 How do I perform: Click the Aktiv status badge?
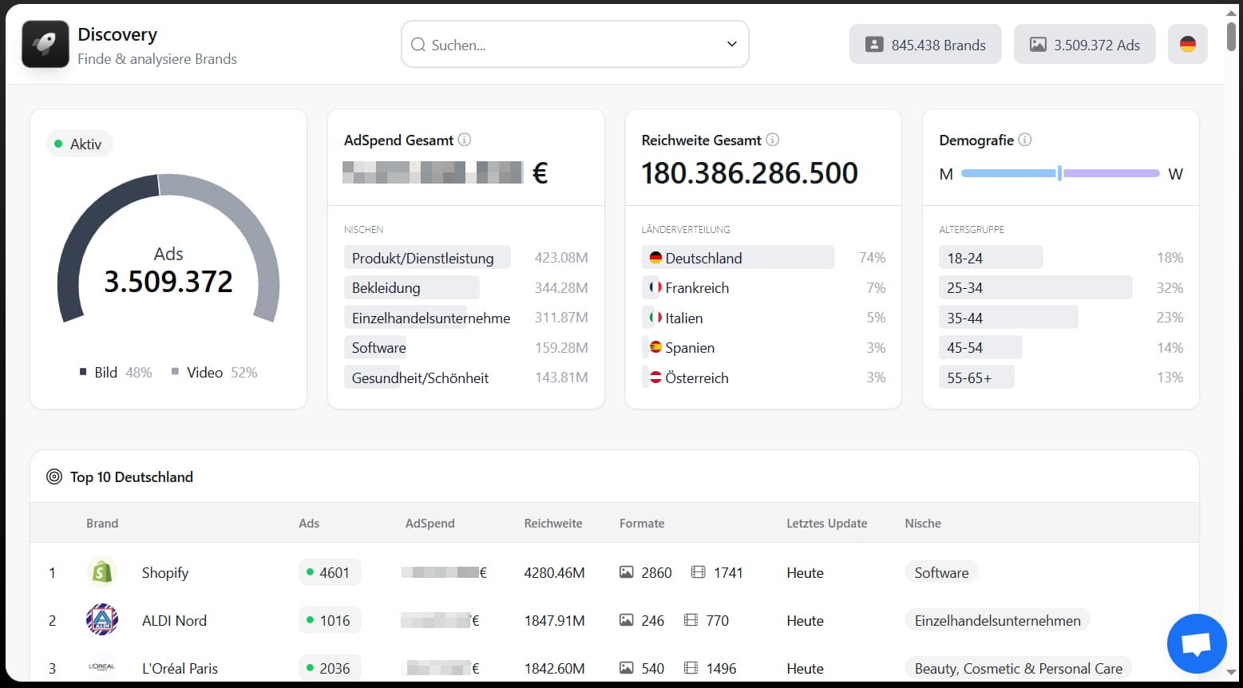(79, 144)
